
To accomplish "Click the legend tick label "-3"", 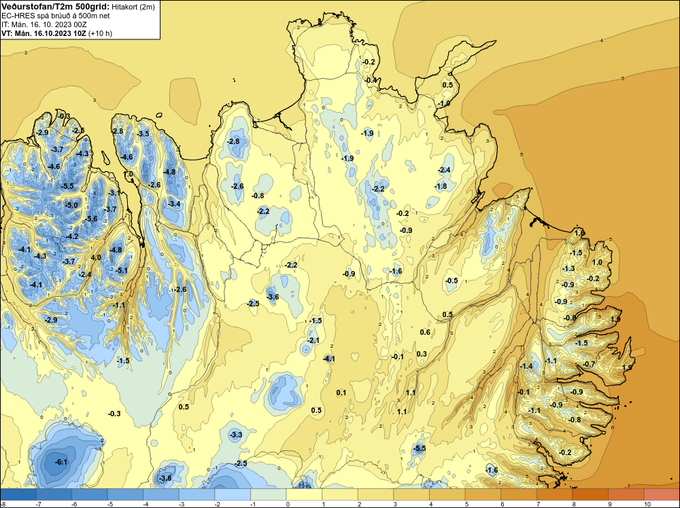I will point(182,504).
